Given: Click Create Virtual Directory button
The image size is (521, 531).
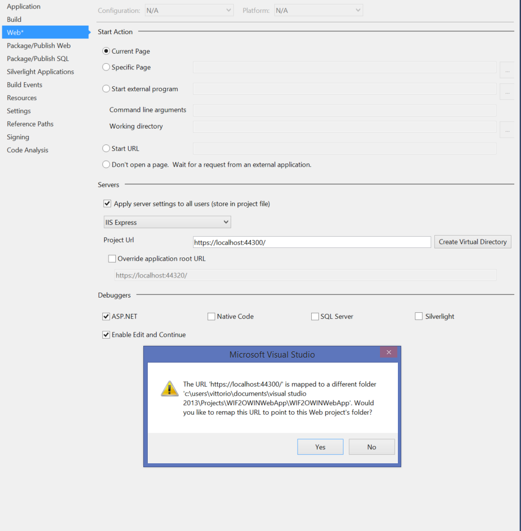Looking at the screenshot, I should pyautogui.click(x=472, y=242).
